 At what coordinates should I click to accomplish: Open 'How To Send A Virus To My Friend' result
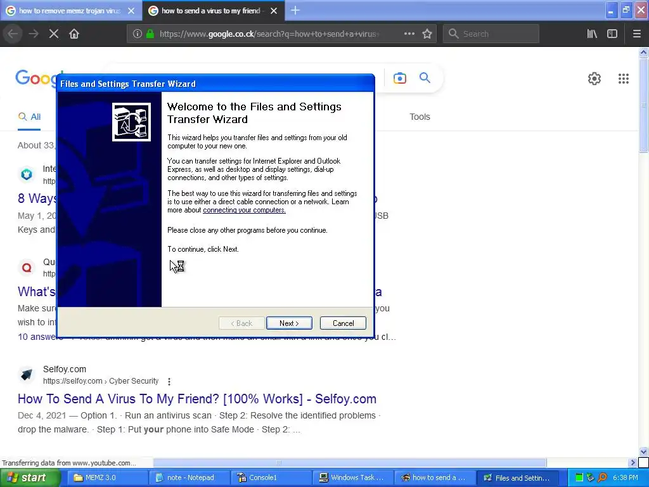pyautogui.click(x=197, y=399)
